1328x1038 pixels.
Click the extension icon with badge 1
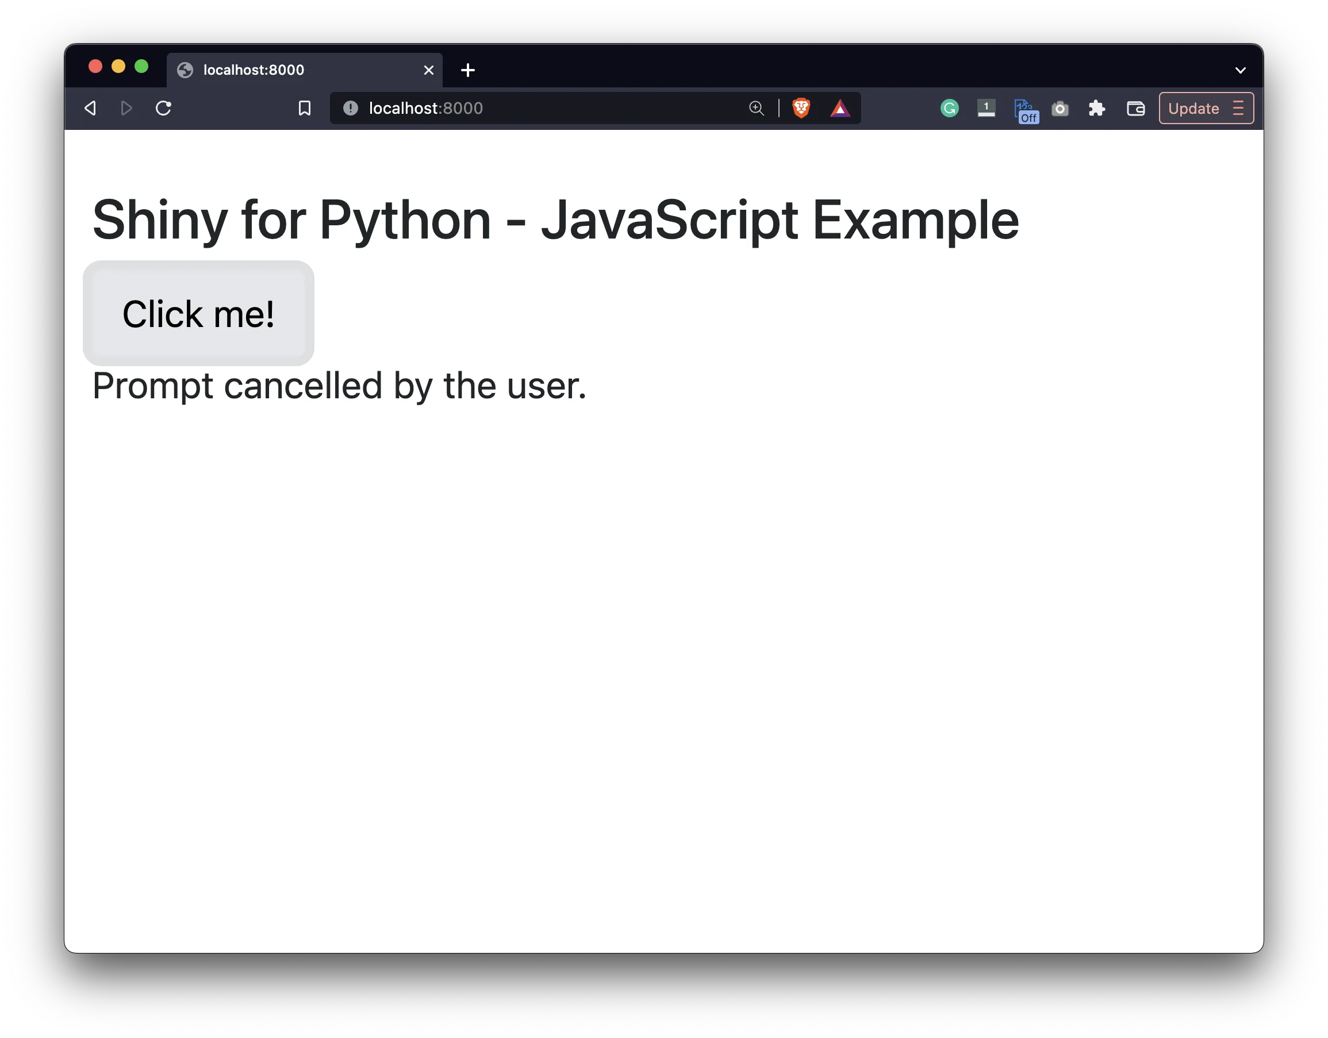[x=986, y=108]
